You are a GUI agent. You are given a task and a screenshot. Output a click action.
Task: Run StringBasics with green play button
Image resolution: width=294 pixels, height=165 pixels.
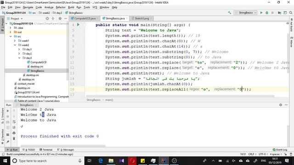click(x=261, y=13)
